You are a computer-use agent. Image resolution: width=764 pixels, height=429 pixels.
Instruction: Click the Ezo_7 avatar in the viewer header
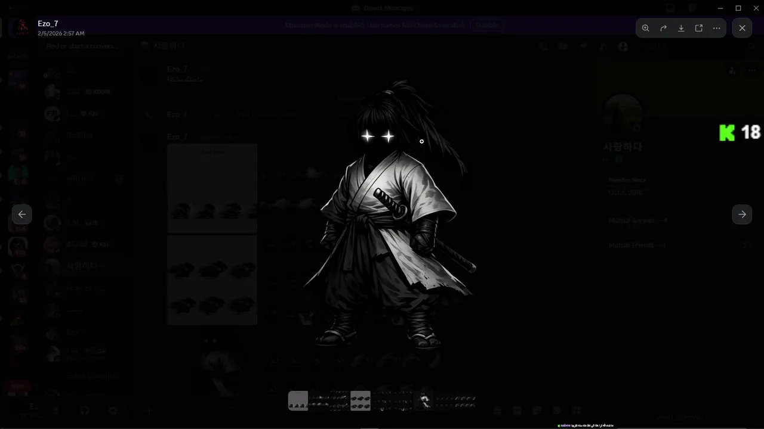tap(22, 28)
